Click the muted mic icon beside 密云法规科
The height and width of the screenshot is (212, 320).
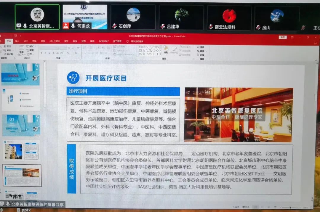coord(211,27)
